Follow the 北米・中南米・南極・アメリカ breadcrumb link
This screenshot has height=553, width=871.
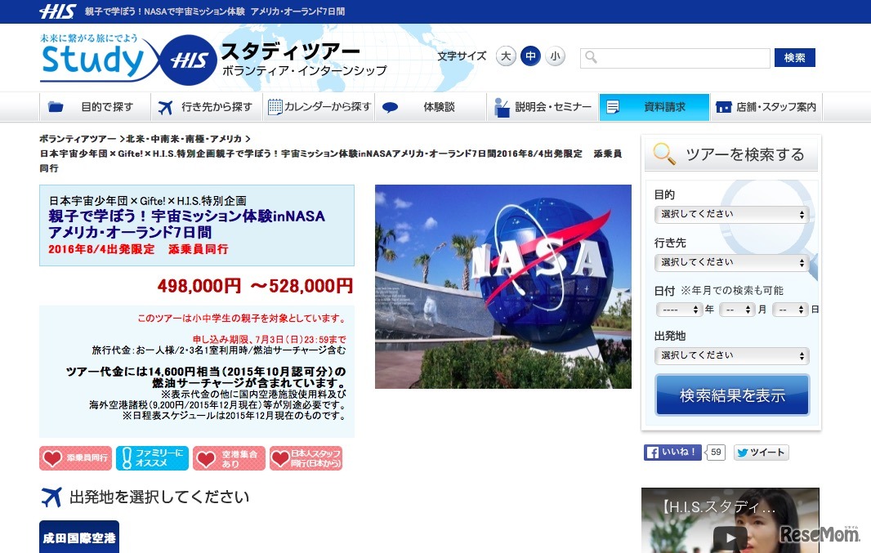tap(184, 139)
